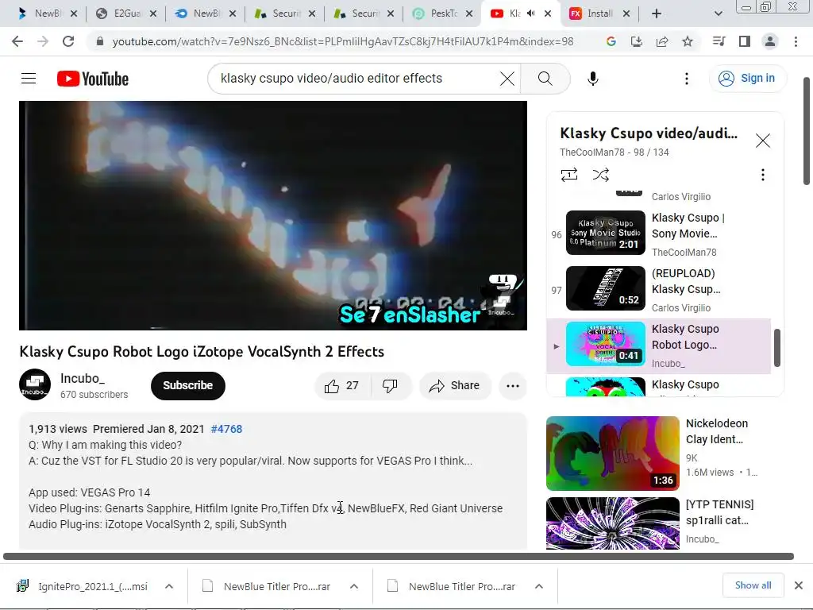The height and width of the screenshot is (610, 813).
Task: Expand first NewBlue Titler Pro rar options
Action: click(x=354, y=586)
